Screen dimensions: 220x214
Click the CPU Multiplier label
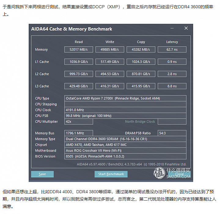46,122
